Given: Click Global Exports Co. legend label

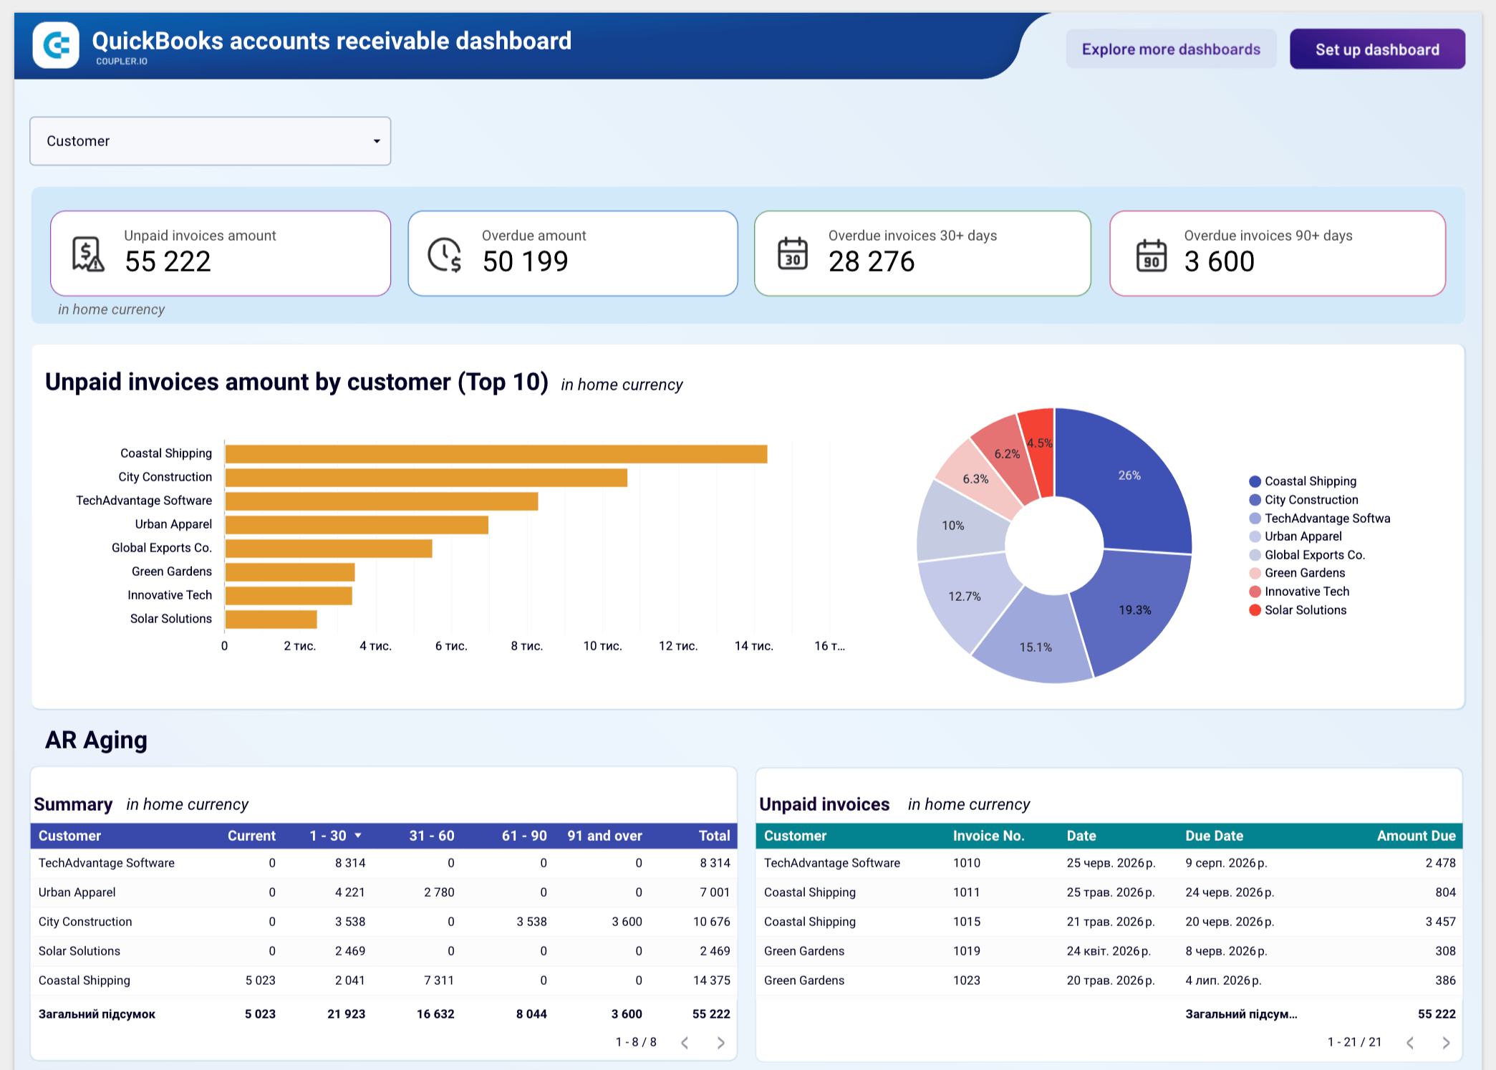Looking at the screenshot, I should pos(1315,555).
